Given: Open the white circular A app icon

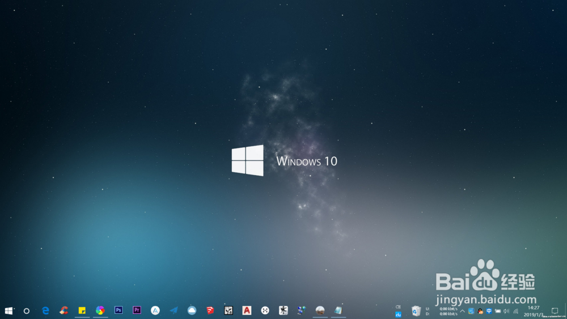Looking at the screenshot, I should (x=155, y=311).
